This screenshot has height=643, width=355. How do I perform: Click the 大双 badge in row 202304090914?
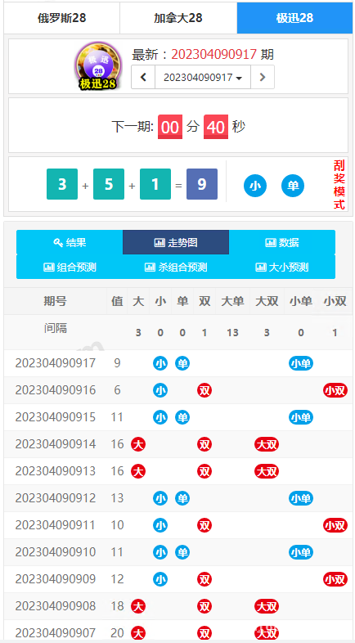267,444
